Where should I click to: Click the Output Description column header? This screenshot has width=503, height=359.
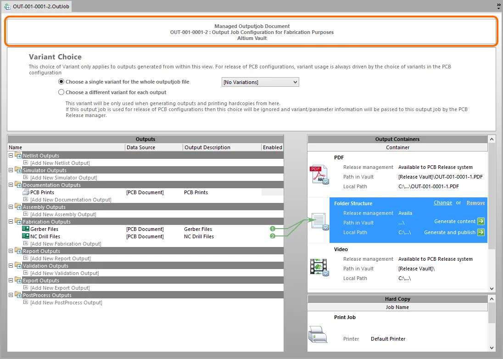click(222, 147)
